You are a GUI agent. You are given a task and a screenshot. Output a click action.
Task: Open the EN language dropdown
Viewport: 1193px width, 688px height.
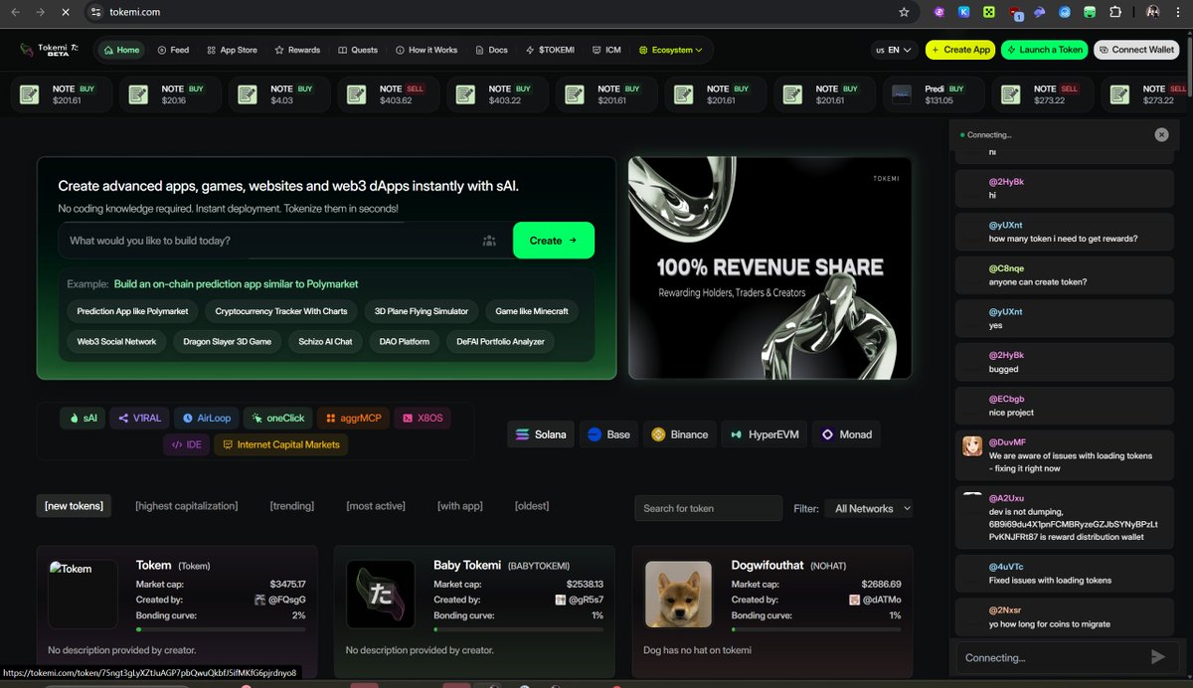894,50
